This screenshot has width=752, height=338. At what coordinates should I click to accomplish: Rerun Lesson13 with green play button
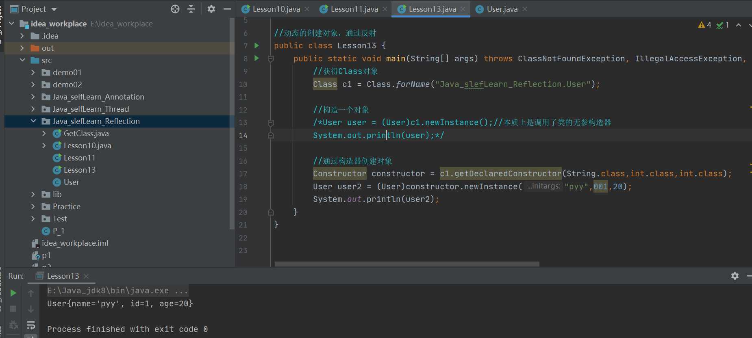(x=13, y=293)
